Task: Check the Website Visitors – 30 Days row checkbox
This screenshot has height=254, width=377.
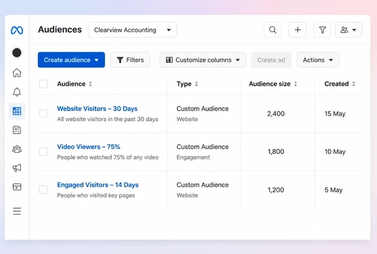Action: pyautogui.click(x=43, y=113)
